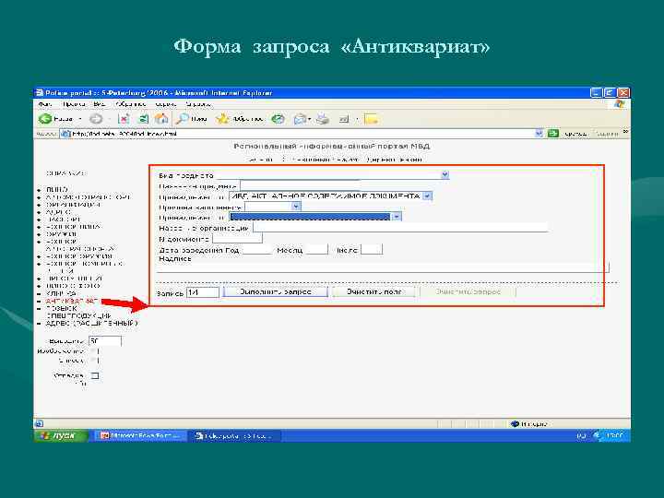The height and width of the screenshot is (498, 664).
Task: Print the page with printer icon
Action: pyautogui.click(x=323, y=119)
